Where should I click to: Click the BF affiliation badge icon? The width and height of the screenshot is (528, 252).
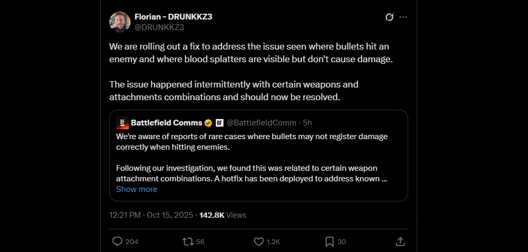pyautogui.click(x=220, y=123)
